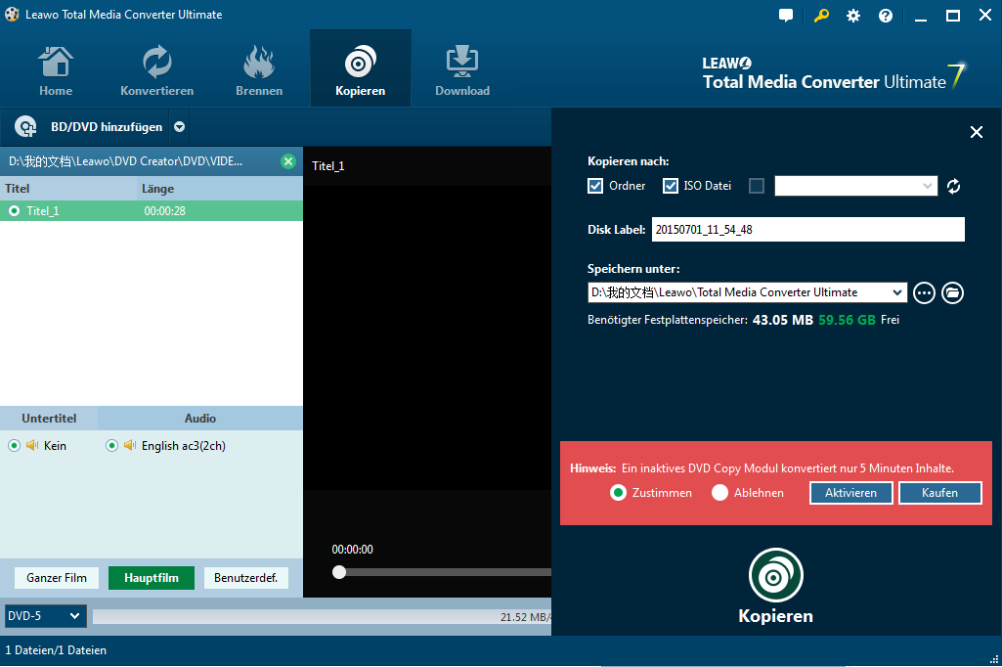The width and height of the screenshot is (1002, 667).
Task: Choose Ganzer Film copy mode
Action: pos(57,577)
